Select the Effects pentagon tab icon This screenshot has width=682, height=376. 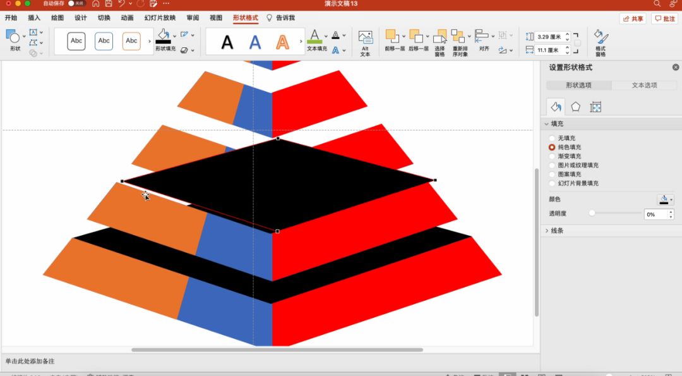pos(575,107)
